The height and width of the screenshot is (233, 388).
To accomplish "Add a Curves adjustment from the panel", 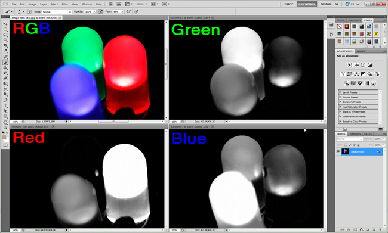I will (363, 65).
